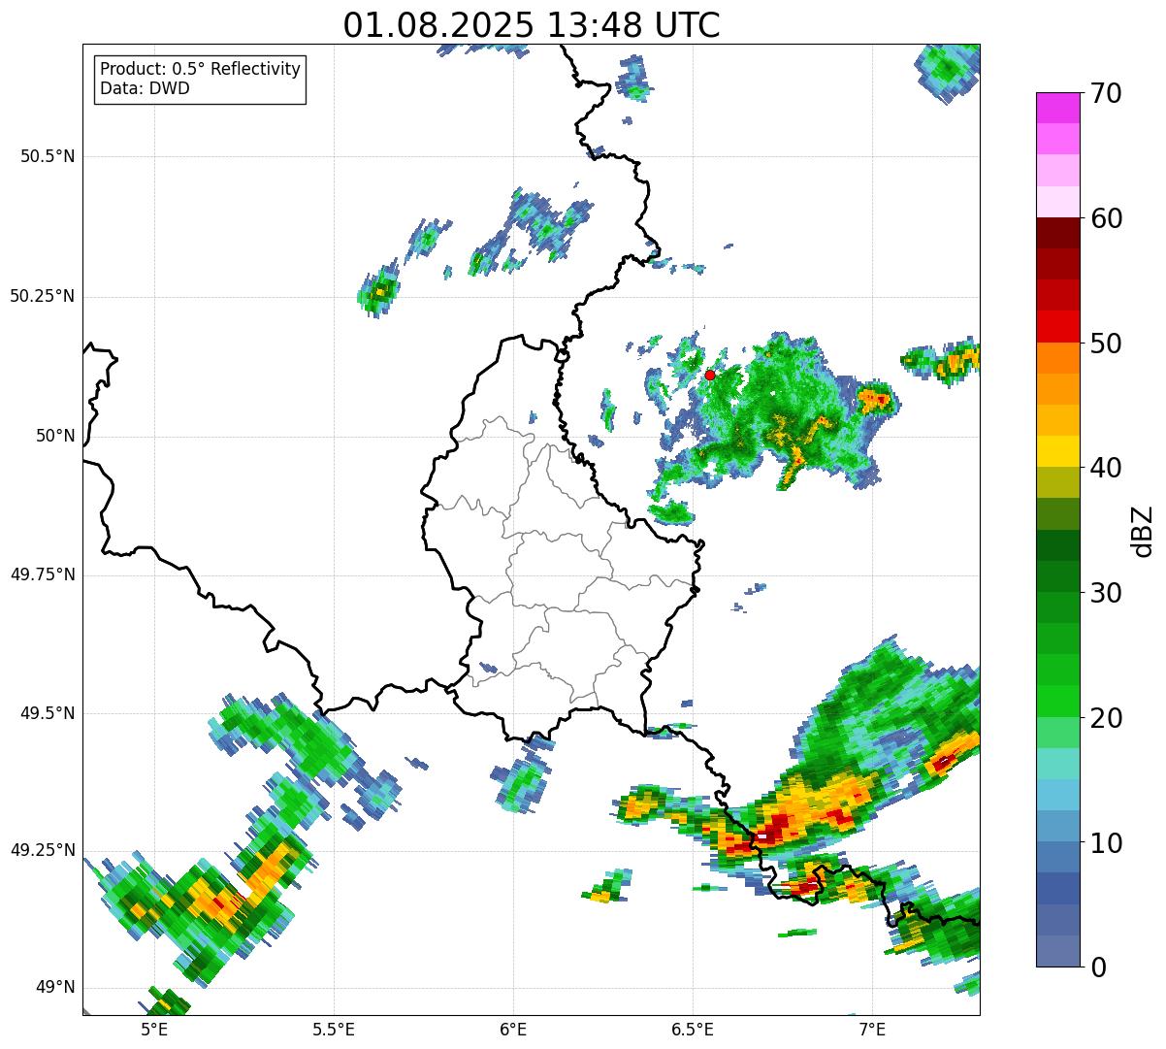
Task: Click the 7°E longitude label
Action: tap(872, 1029)
